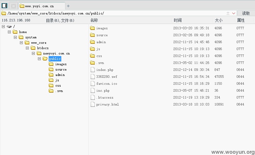Image resolution: width=255 pixels, height=155 pixels.
Task: Select privacy.html file name
Action: pyautogui.click(x=107, y=104)
